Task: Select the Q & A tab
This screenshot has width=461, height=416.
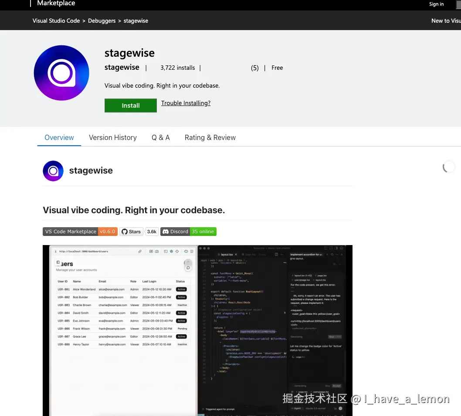Action: point(160,137)
